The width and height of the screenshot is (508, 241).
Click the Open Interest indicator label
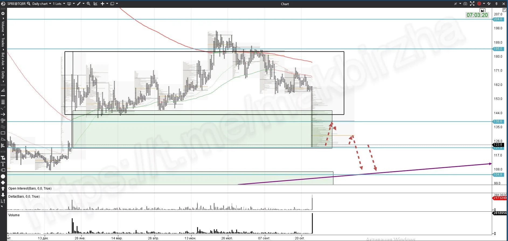point(30,188)
